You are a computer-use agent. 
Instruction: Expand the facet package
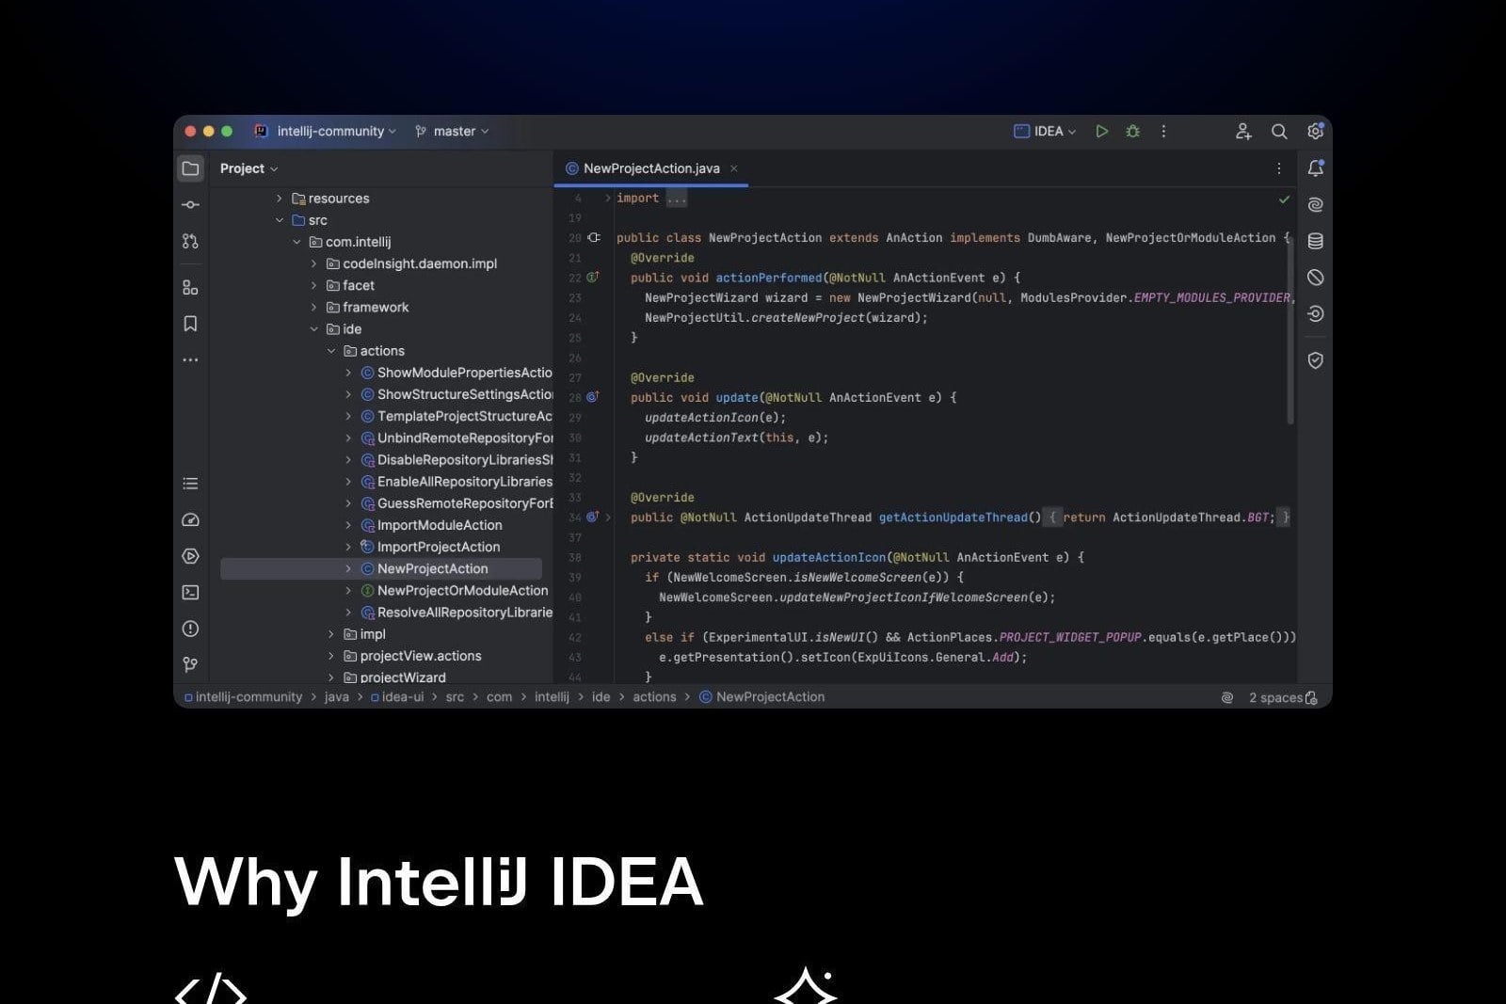point(313,285)
